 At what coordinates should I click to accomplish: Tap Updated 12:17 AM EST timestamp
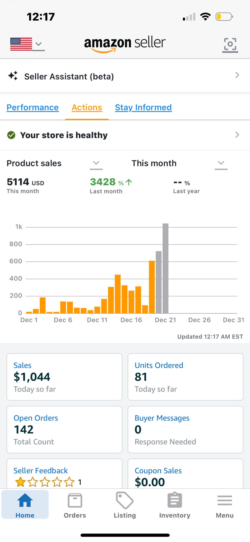point(210,337)
